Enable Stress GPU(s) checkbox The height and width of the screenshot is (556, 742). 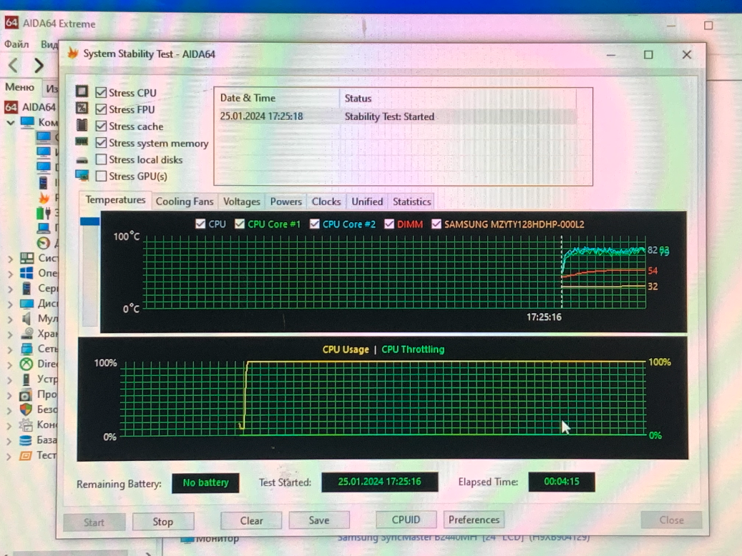coord(101,176)
